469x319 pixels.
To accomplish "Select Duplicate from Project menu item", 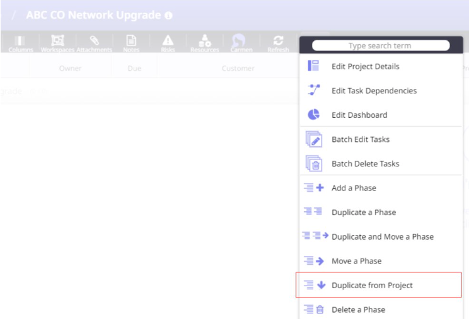I will [372, 286].
